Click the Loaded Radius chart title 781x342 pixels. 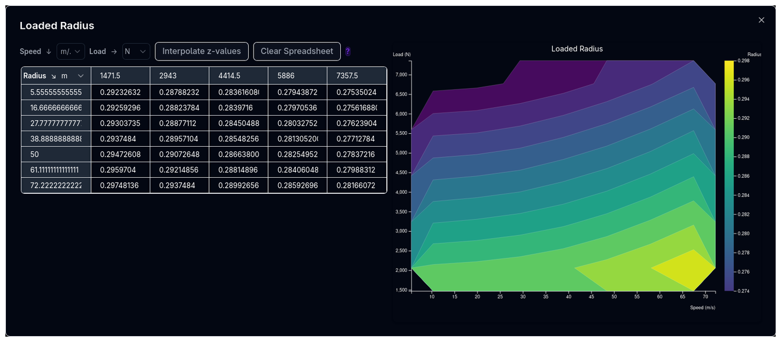577,49
